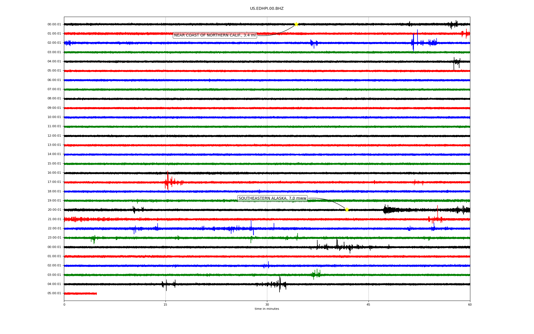Click the black spike on the 04:00:01 trace
The width and height of the screenshot is (534, 334).
pos(454,63)
